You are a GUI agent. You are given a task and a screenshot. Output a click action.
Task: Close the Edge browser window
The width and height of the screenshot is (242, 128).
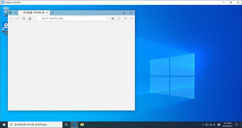click(x=131, y=13)
